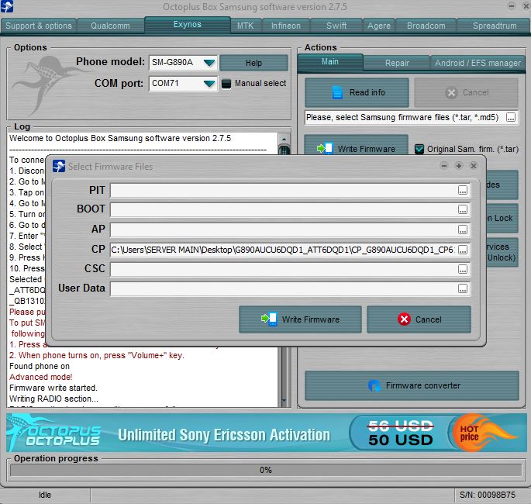Click the Idle status text
Viewport: 531px width, 504px height.
(45, 495)
